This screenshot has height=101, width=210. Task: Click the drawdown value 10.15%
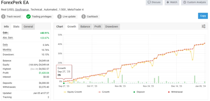(45, 55)
